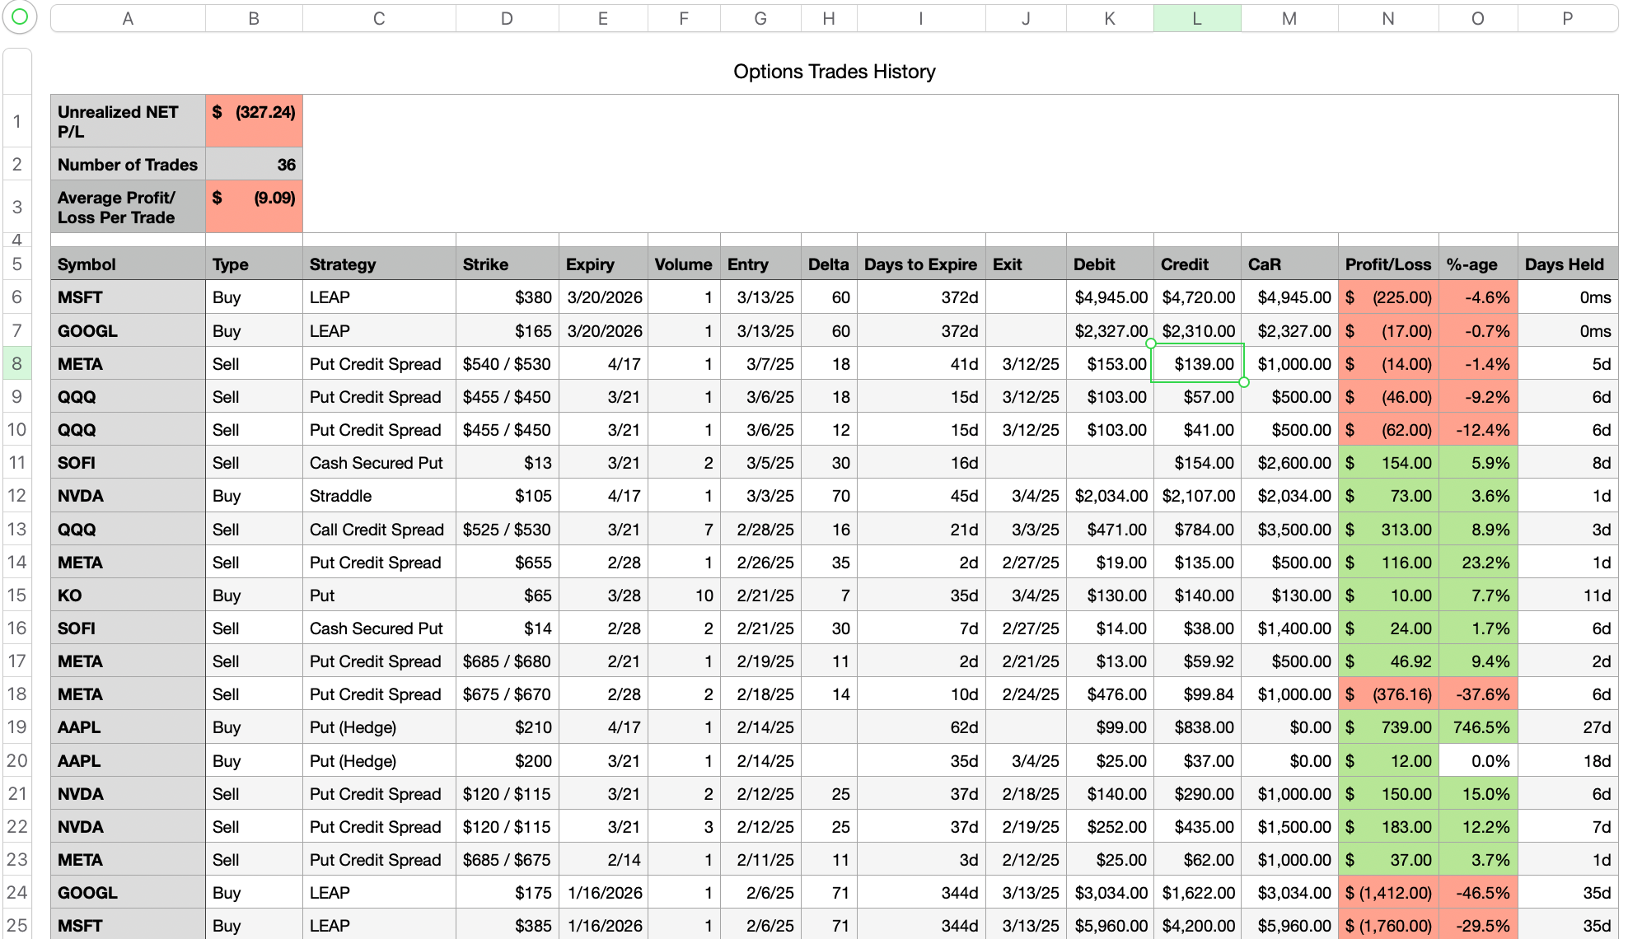Click credit cell $59.92
The width and height of the screenshot is (1628, 939).
[x=1197, y=661]
